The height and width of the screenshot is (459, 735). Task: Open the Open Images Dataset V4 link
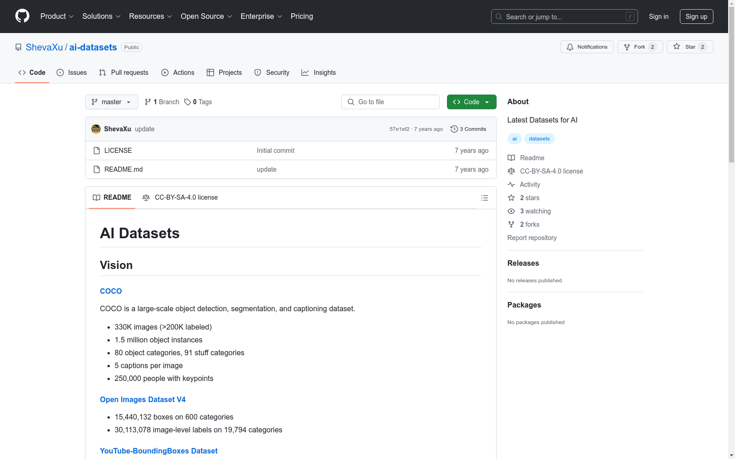(x=143, y=399)
